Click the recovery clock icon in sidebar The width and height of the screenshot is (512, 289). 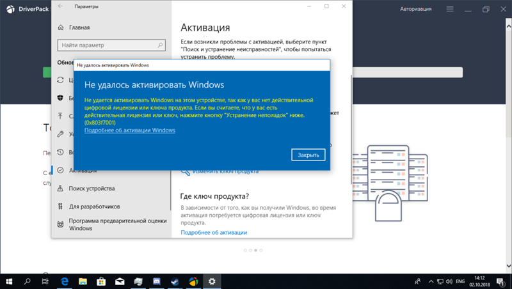click(60, 152)
